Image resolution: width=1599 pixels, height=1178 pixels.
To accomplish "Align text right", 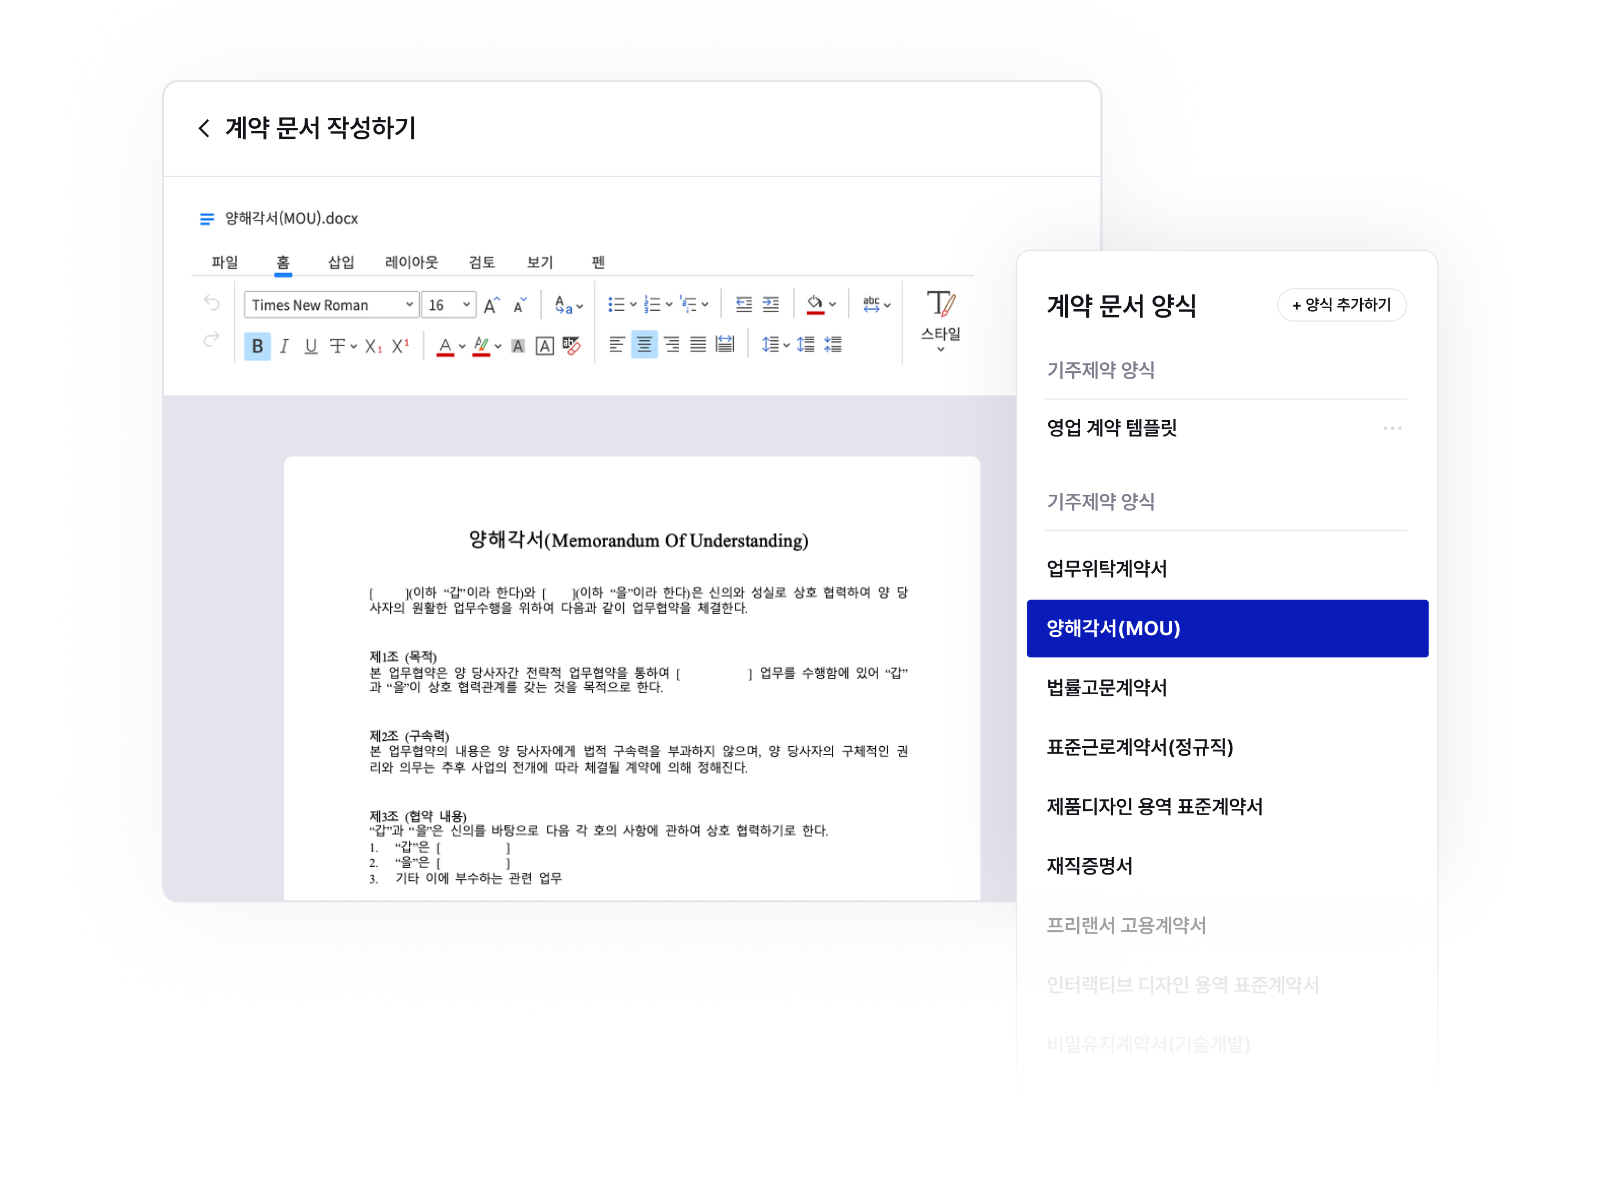I will (672, 345).
